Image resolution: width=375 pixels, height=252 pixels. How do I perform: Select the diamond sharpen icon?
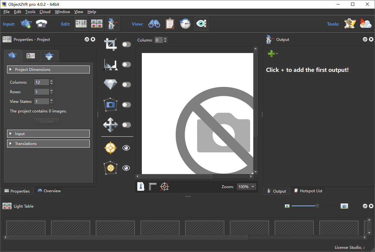pyautogui.click(x=111, y=84)
